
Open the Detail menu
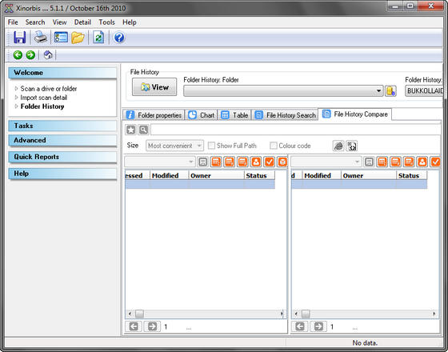(82, 22)
